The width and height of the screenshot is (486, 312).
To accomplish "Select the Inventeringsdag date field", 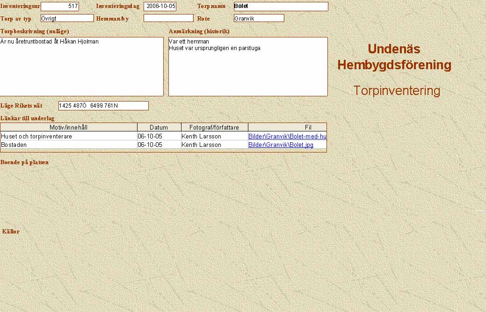I will click(160, 7).
